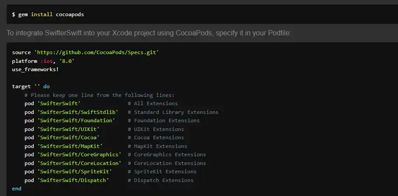
Task: Click the source 'https://github.com/CocoaPods/Specs.git' line
Action: point(85,53)
